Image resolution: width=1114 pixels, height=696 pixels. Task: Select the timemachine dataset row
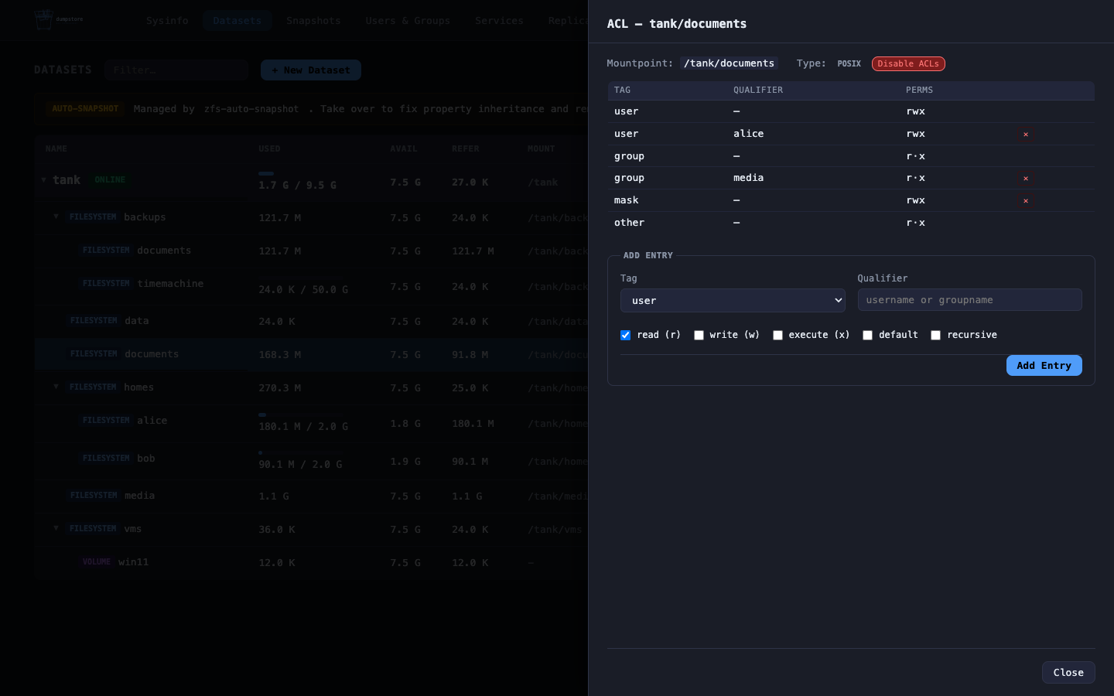(x=311, y=285)
